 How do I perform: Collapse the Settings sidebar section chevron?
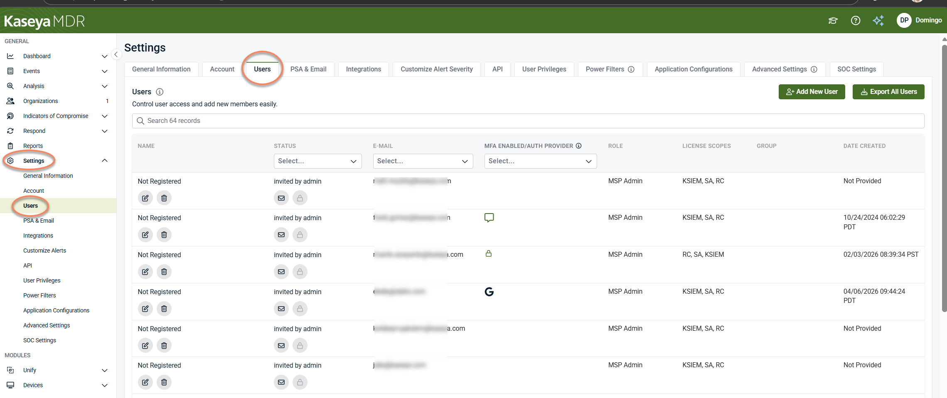(x=105, y=161)
